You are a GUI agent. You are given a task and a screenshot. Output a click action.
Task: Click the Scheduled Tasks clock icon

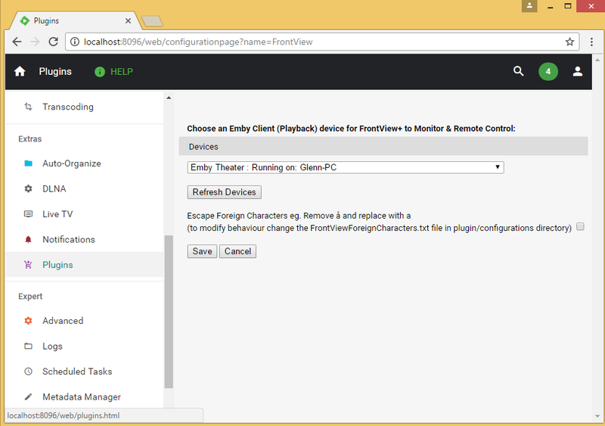tap(28, 372)
